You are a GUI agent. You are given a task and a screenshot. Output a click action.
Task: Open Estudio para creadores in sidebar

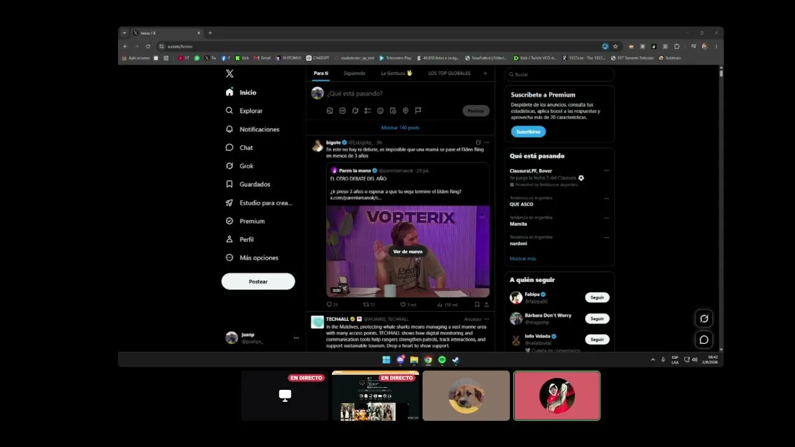pyautogui.click(x=258, y=203)
